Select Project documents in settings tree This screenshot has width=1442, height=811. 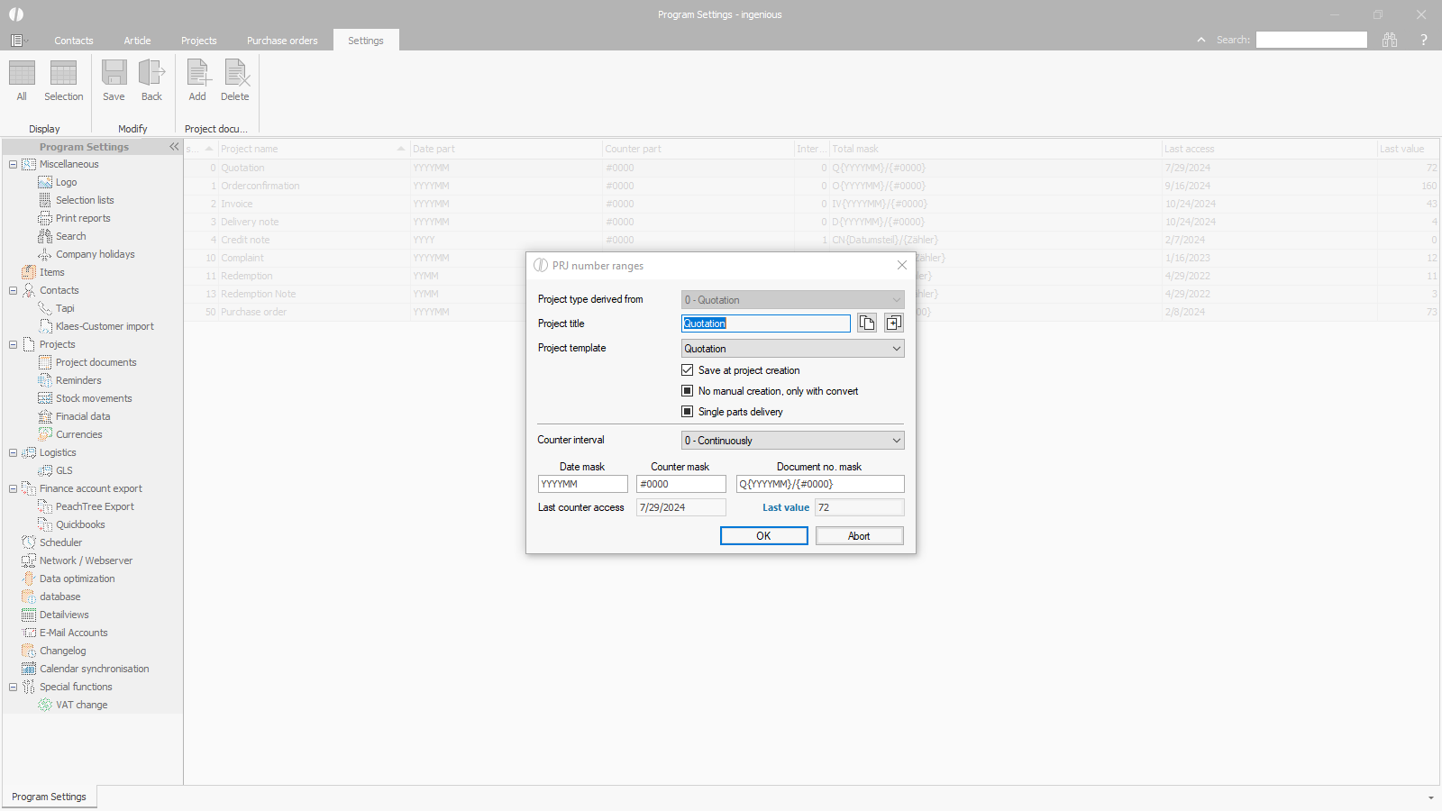[x=96, y=362]
